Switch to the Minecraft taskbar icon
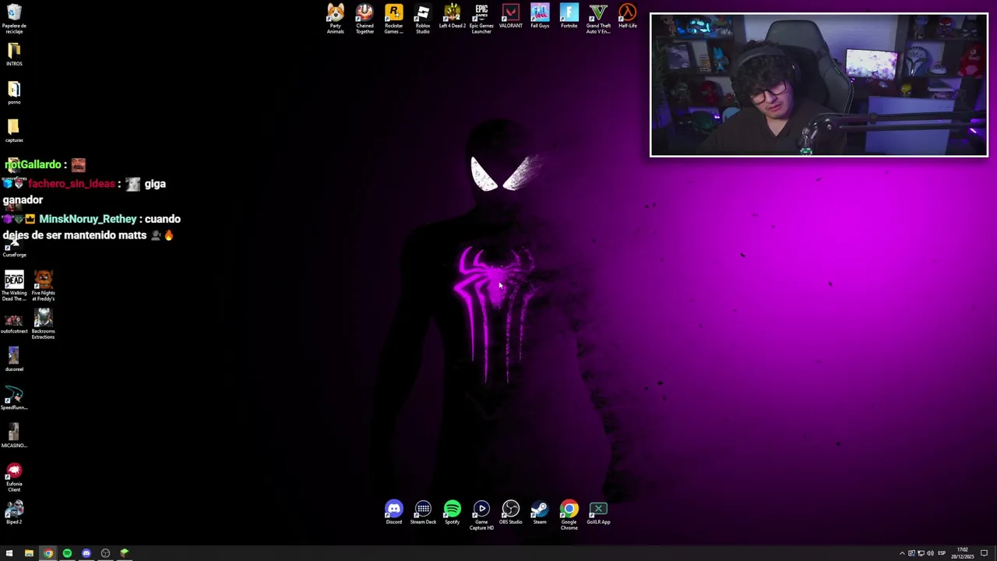Screen dimensions: 997x561 point(124,553)
